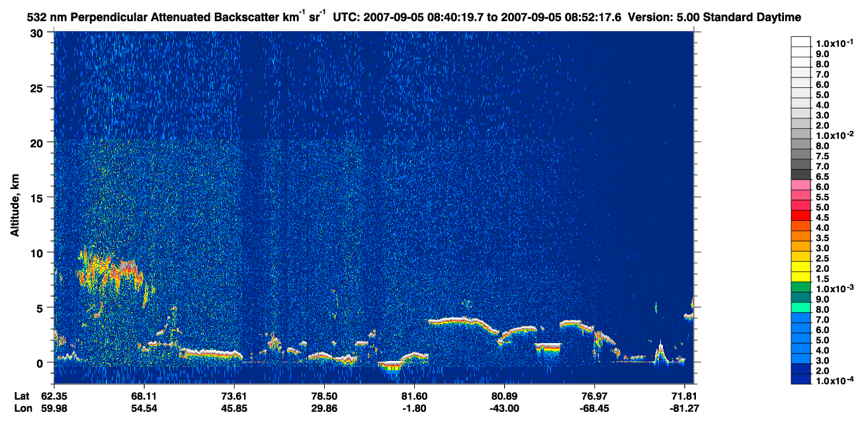Click the longitude value -43.00
This screenshot has width=860, height=441.
pyautogui.click(x=504, y=408)
